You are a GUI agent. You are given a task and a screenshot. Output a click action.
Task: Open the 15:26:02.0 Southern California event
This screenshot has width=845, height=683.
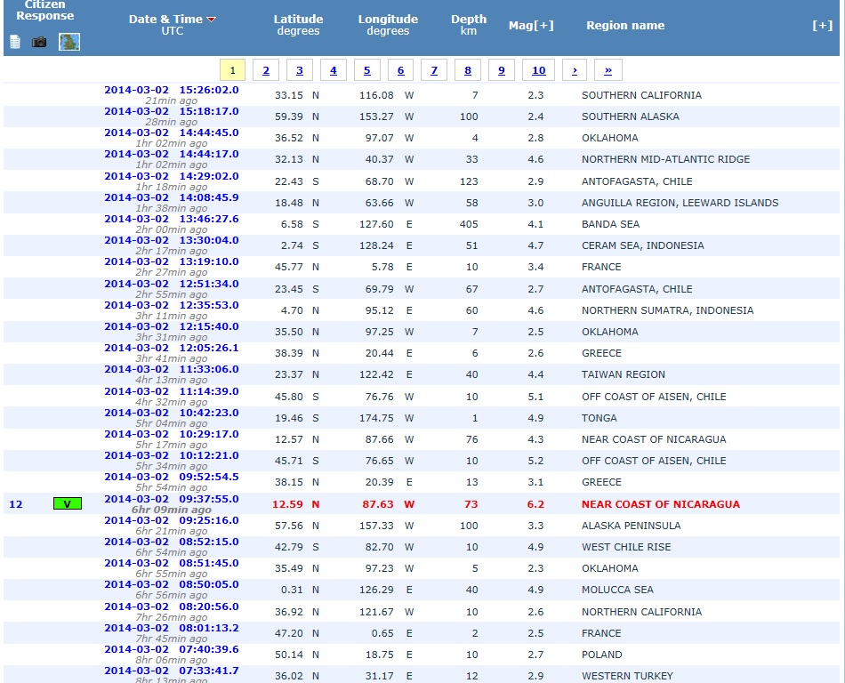172,90
